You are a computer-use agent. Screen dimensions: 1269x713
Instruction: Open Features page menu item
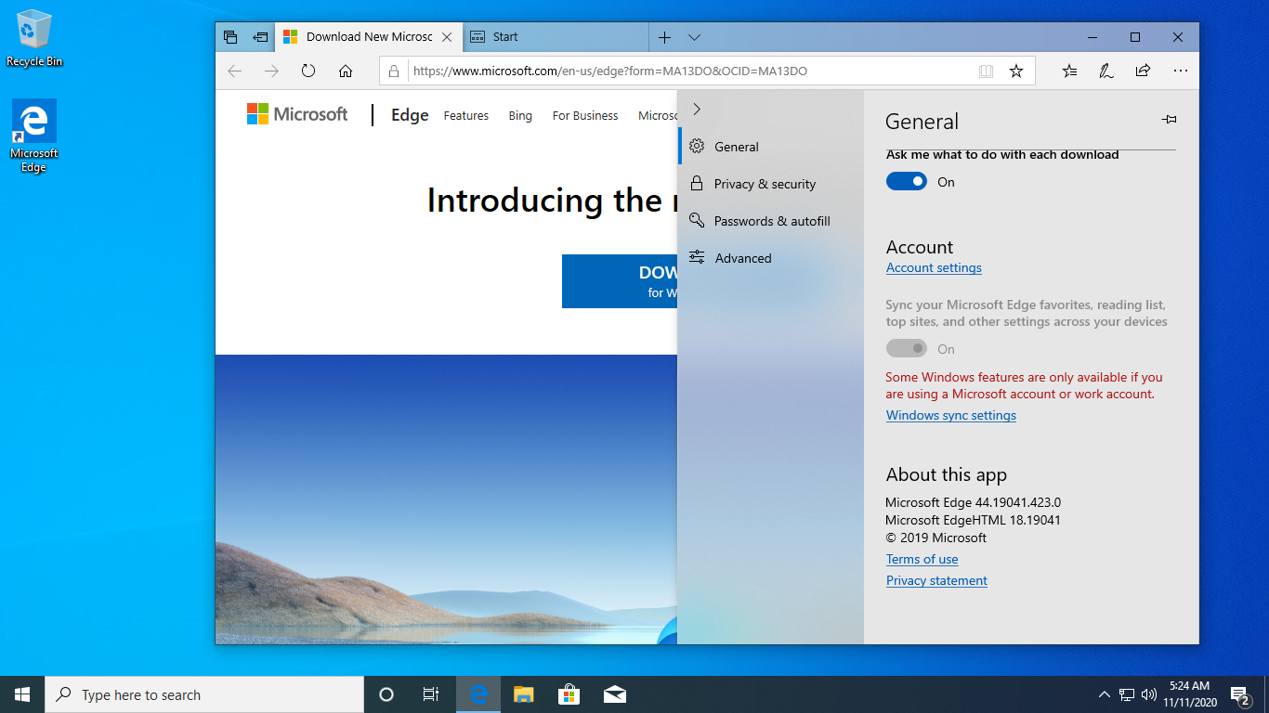[466, 116]
